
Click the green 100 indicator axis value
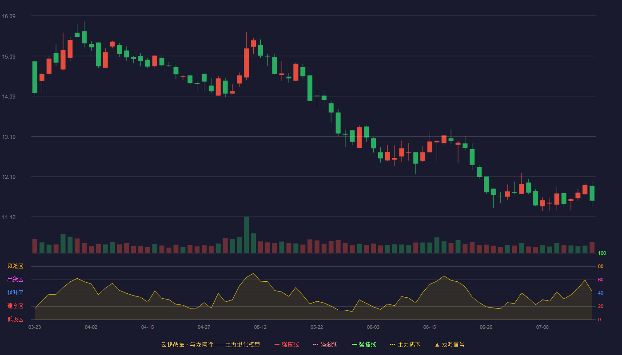pos(602,253)
